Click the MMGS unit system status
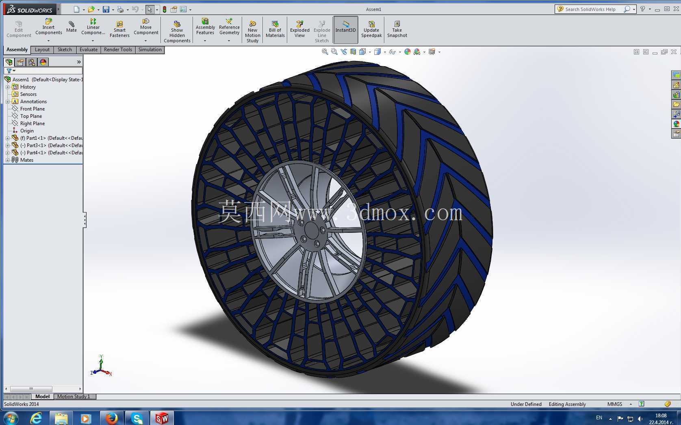Image resolution: width=681 pixels, height=425 pixels. (x=615, y=404)
